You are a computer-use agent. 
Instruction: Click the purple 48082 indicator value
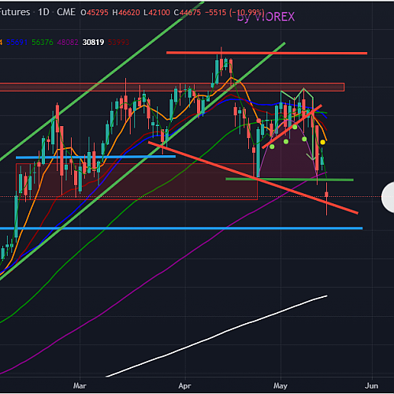[68, 43]
